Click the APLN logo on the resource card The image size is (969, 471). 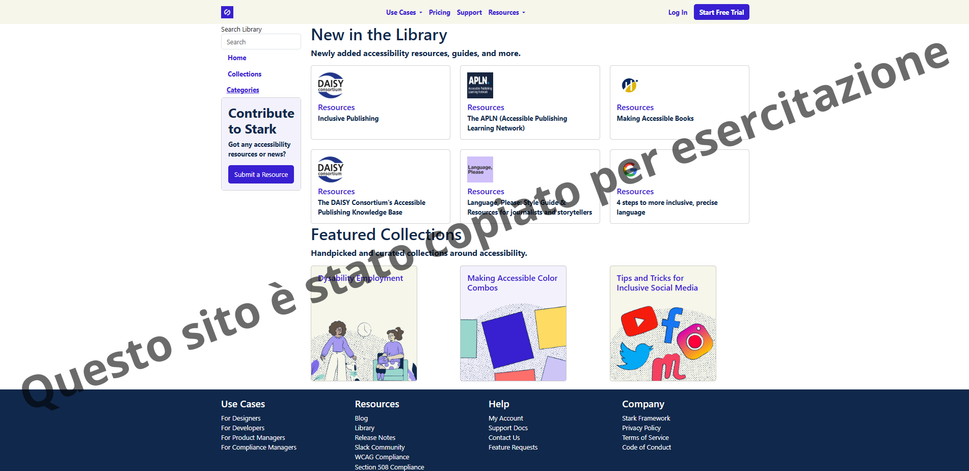click(480, 85)
